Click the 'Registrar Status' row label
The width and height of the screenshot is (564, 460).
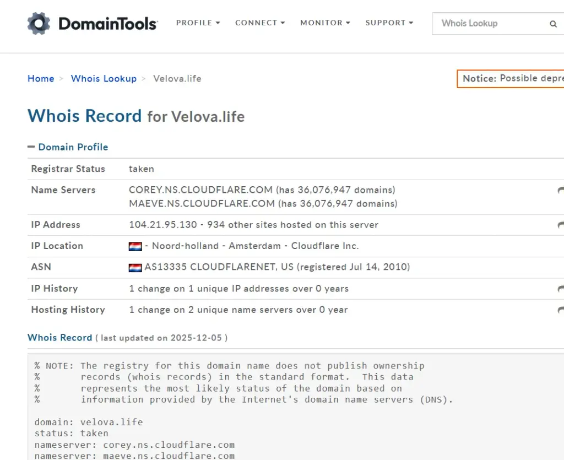[x=68, y=169]
